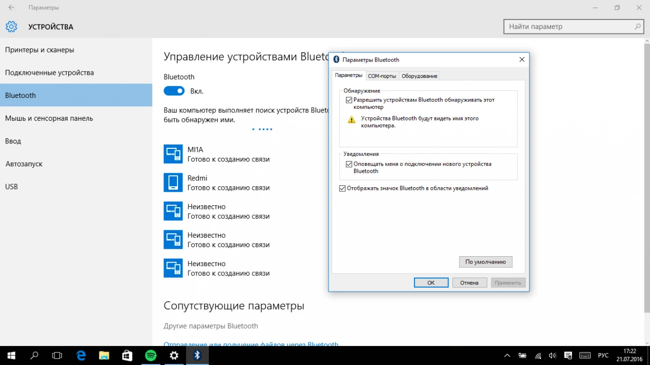The height and width of the screenshot is (365, 650).
Task: Switch to Settings gear taskbar app
Action: pyautogui.click(x=173, y=356)
